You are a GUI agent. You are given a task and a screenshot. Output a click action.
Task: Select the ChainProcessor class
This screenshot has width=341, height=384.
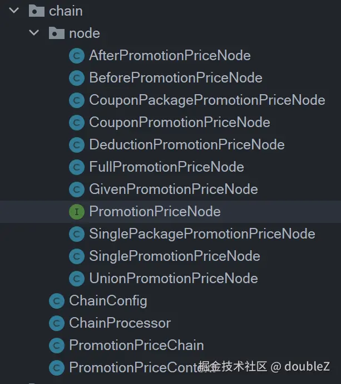(x=120, y=323)
